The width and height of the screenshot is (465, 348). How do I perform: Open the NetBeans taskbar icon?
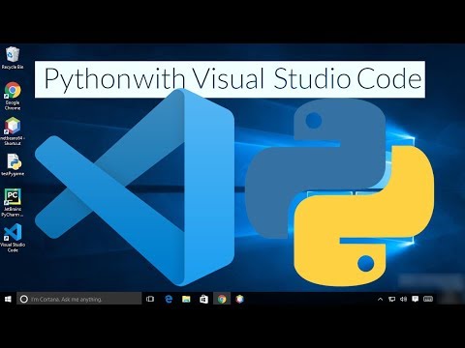point(239,299)
